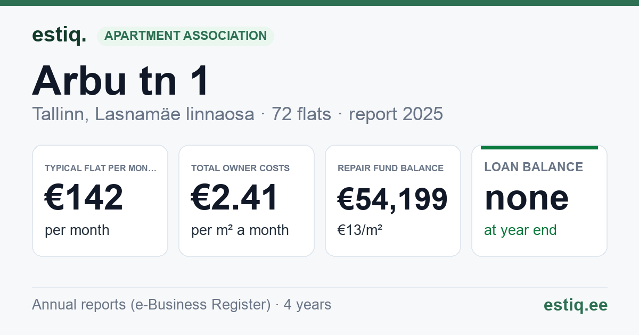This screenshot has height=335, width=639.
Task: Click the Loan balance label
Action: pyautogui.click(x=534, y=167)
